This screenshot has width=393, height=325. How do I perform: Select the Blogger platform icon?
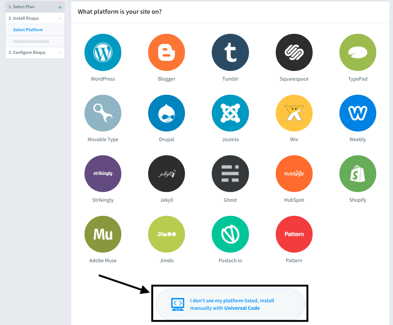(x=166, y=52)
